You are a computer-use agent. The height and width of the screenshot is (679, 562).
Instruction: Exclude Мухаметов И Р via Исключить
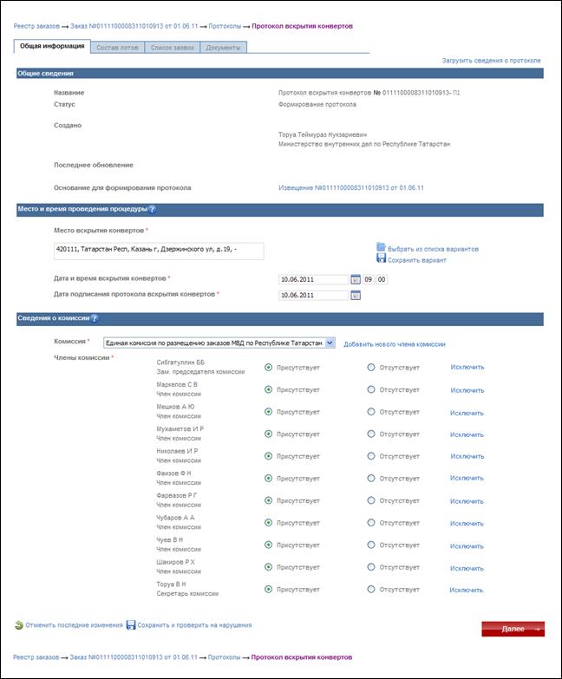click(x=467, y=434)
